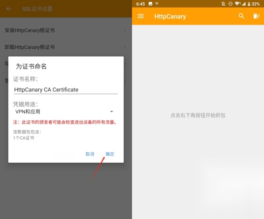The height and width of the screenshot is (219, 264).
Task: Tap the HttpCanary title in app bar
Action: click(170, 16)
